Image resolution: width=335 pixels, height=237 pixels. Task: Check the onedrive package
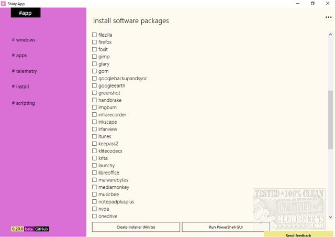click(94, 216)
